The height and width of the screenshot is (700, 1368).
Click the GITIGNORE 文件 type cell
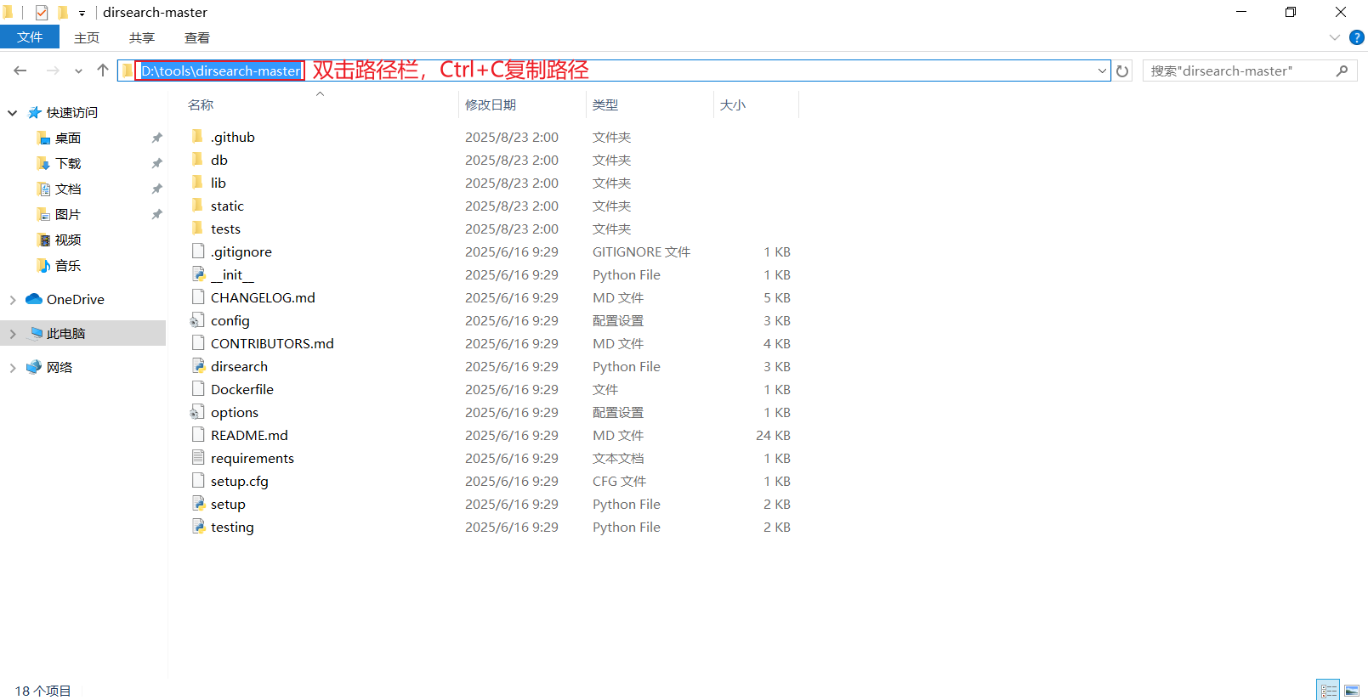coord(641,251)
